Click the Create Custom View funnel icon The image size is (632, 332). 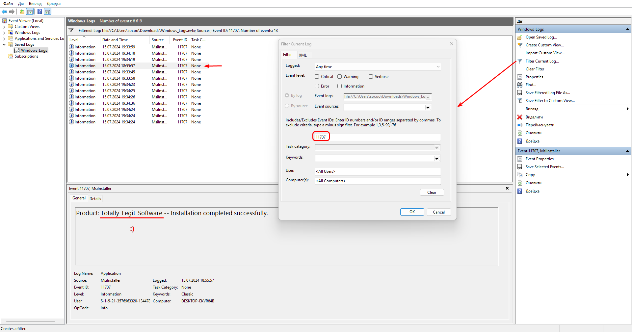pyautogui.click(x=520, y=45)
